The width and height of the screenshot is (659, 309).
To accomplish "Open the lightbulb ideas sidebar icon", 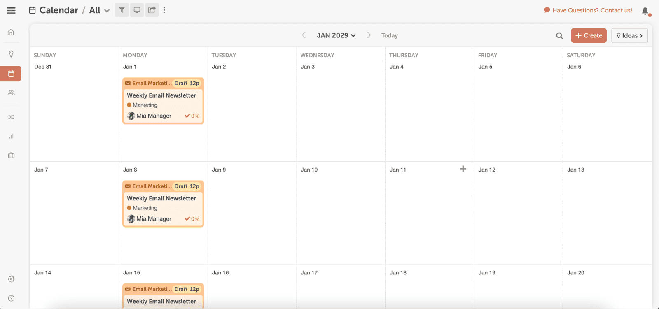I will (11, 54).
